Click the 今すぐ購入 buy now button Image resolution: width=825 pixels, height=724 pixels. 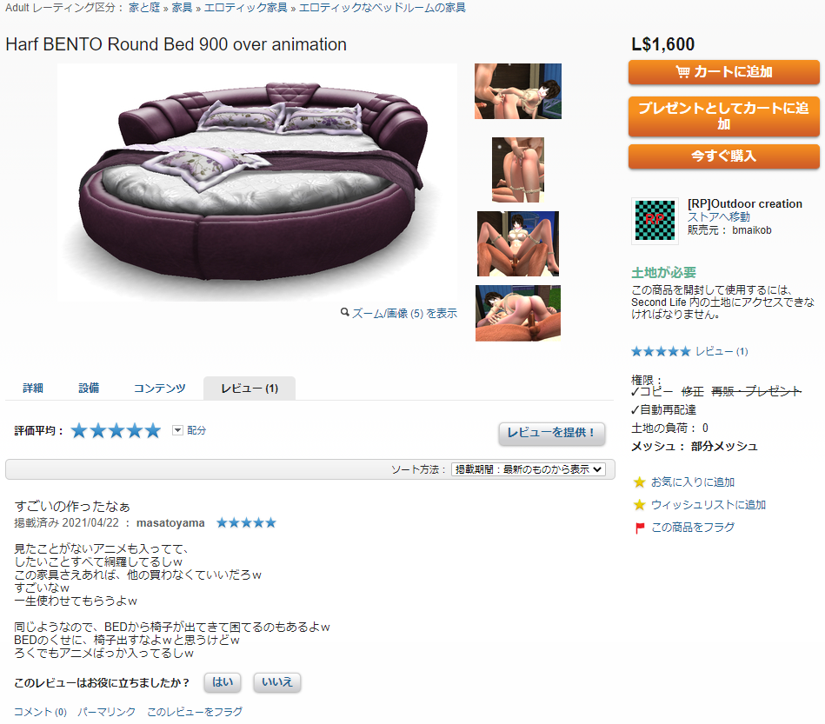coord(724,156)
